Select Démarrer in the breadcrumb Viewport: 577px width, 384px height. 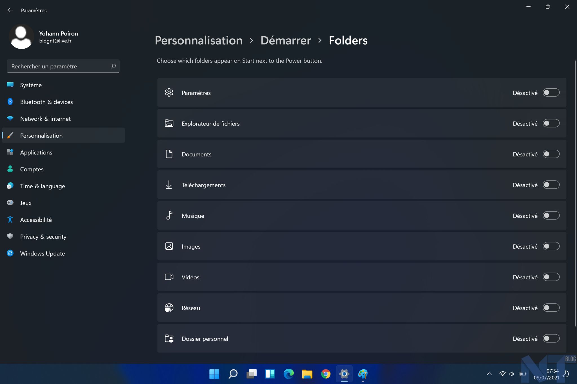[286, 40]
